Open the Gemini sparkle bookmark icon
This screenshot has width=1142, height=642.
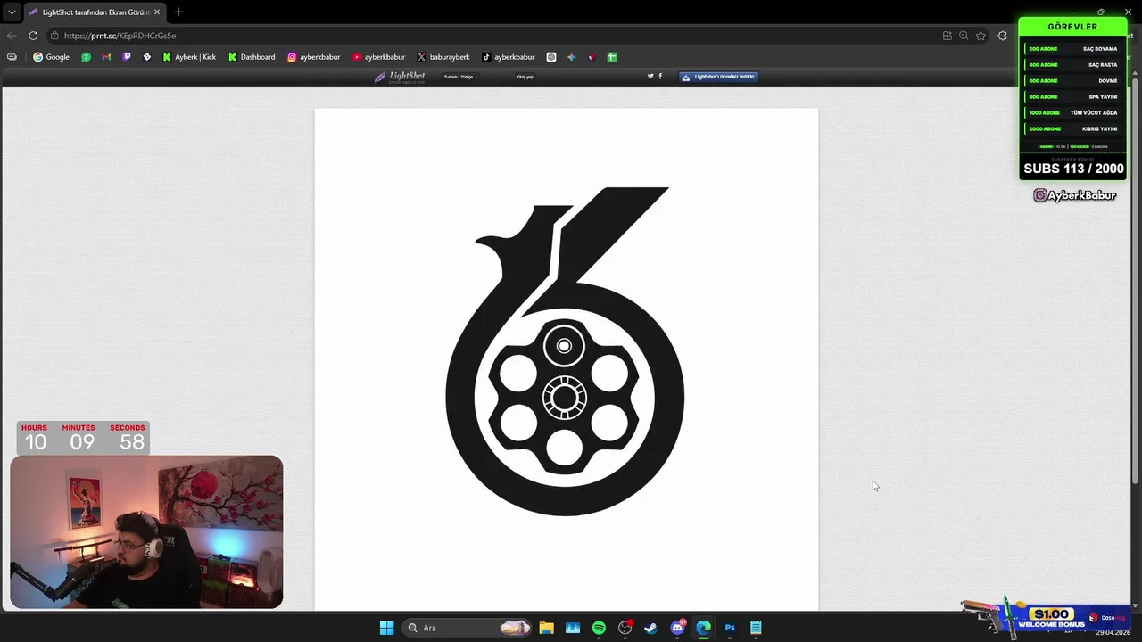572,57
